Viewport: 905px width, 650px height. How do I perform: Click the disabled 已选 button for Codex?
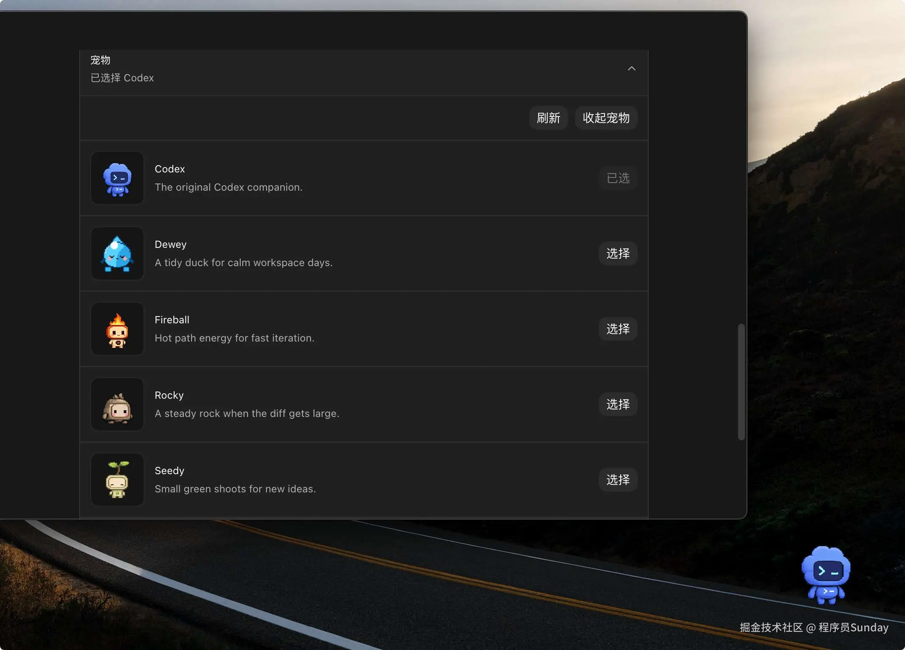pyautogui.click(x=618, y=178)
